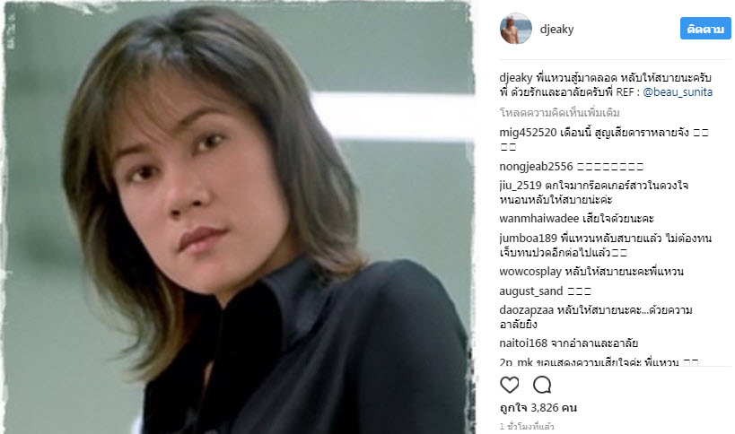Viewport: 735px width, 434px height.
Task: Load more comments via โหลดความคิดเห็นเพิ่มเติม
Action: coord(560,112)
